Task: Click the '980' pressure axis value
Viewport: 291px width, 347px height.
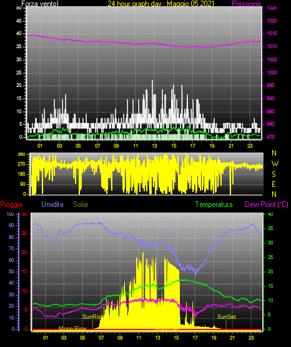Action: pyautogui.click(x=270, y=124)
